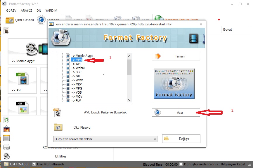The height and width of the screenshot is (168, 253).
Task: Choose the Mobile Aygıt conversion tile
Action: [28, 51]
